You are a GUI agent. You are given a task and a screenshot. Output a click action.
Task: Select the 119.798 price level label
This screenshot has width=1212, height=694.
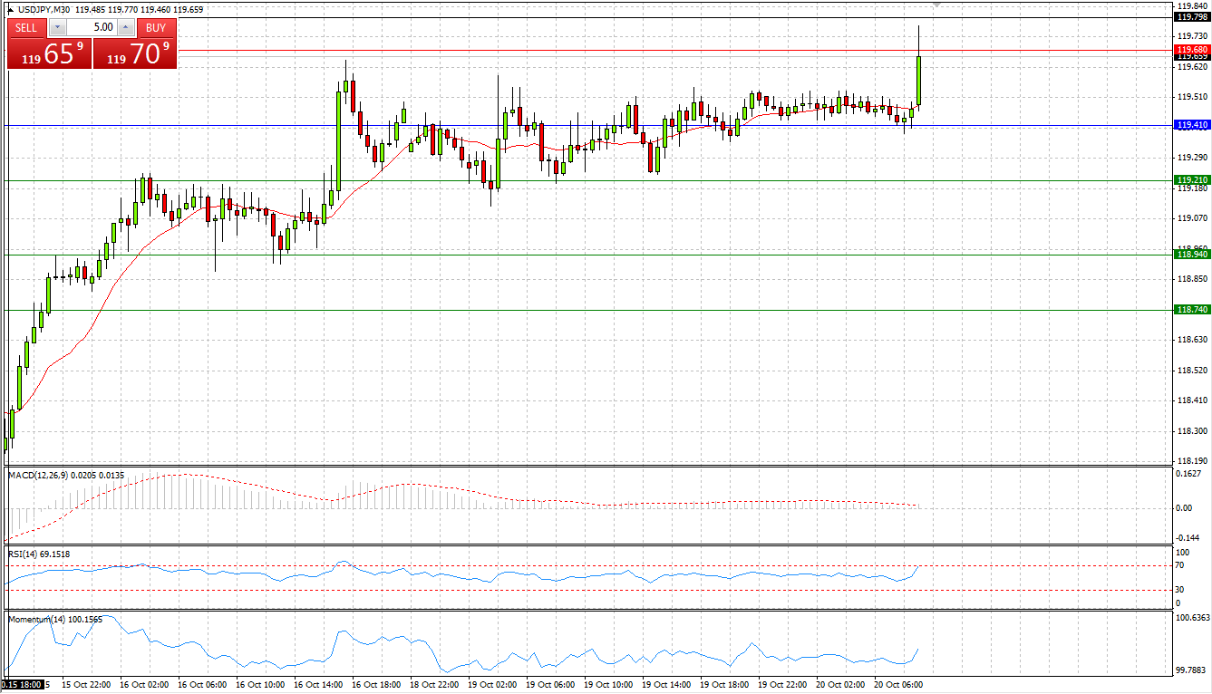click(x=1191, y=16)
